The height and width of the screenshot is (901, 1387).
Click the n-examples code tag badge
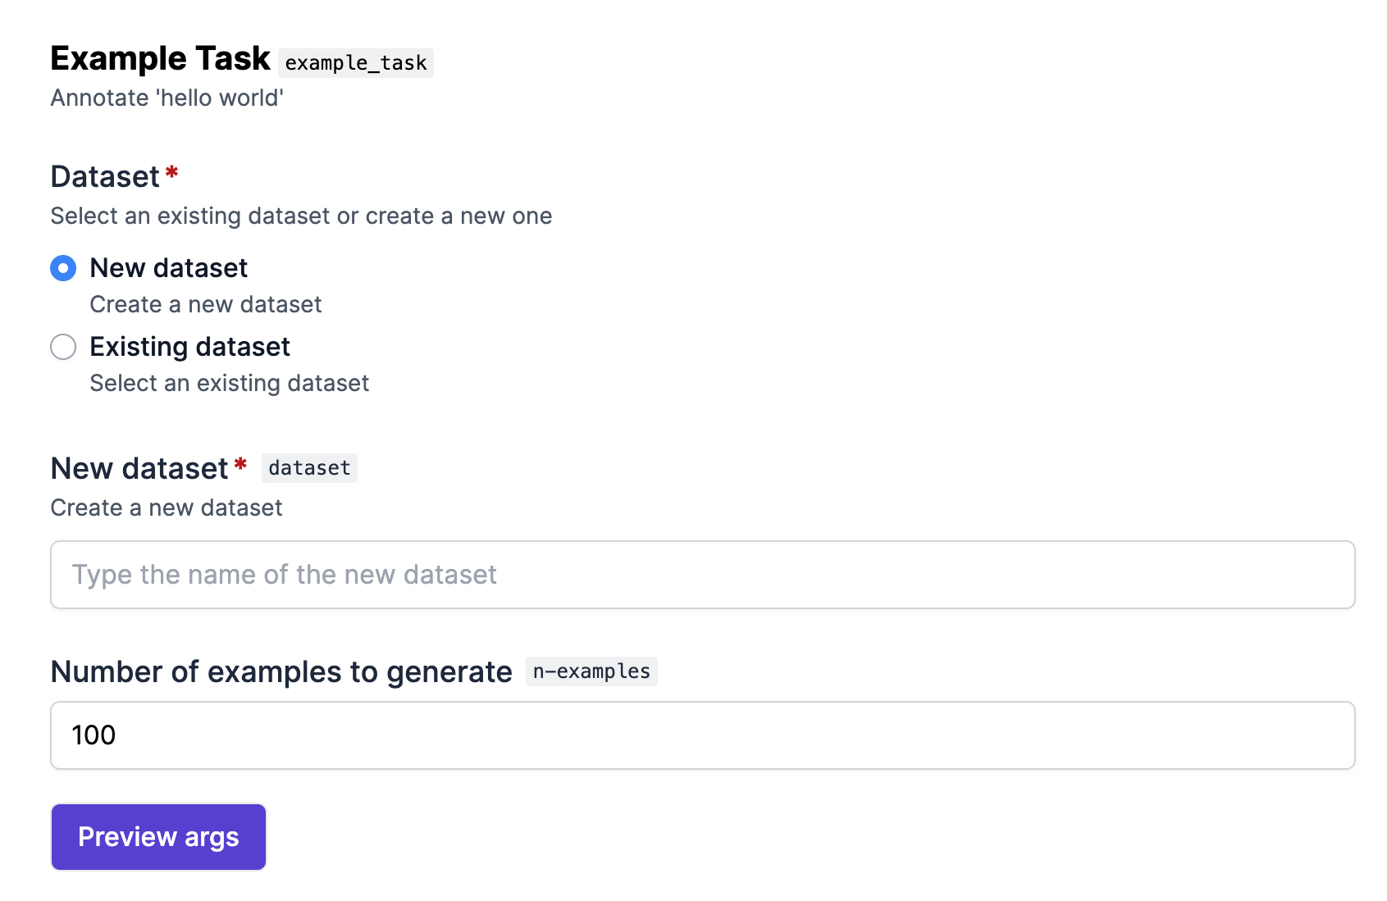tap(591, 671)
